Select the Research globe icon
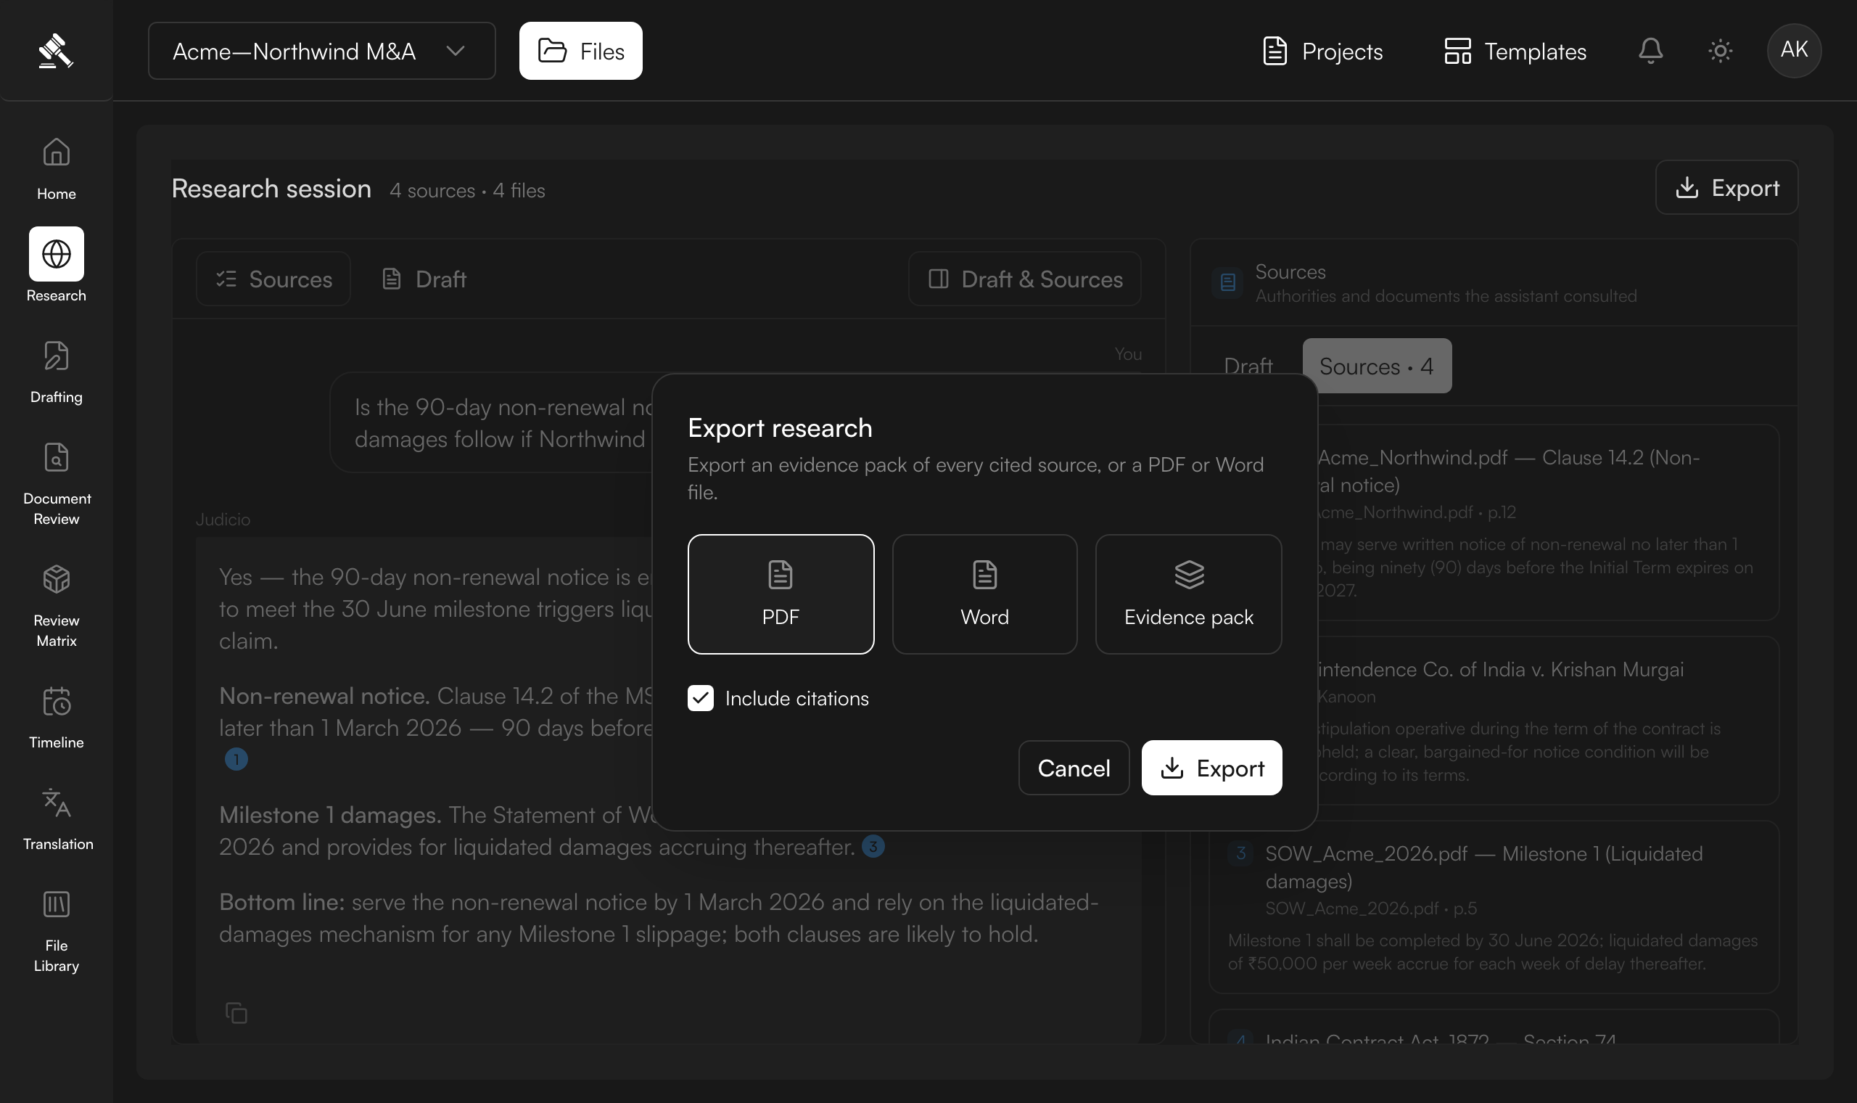 pyautogui.click(x=57, y=254)
